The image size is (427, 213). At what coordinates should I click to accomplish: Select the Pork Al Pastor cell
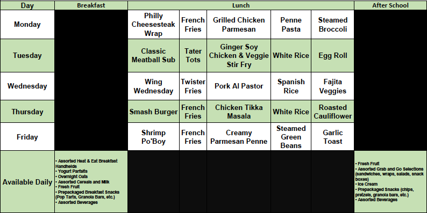point(239,86)
